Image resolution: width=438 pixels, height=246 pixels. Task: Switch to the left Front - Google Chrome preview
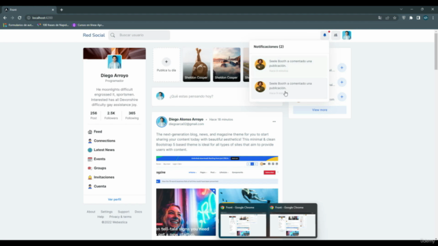243,221
